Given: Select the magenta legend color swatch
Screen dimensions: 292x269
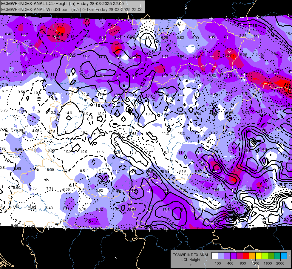Looking at the screenshot, I should (x=240, y=256).
